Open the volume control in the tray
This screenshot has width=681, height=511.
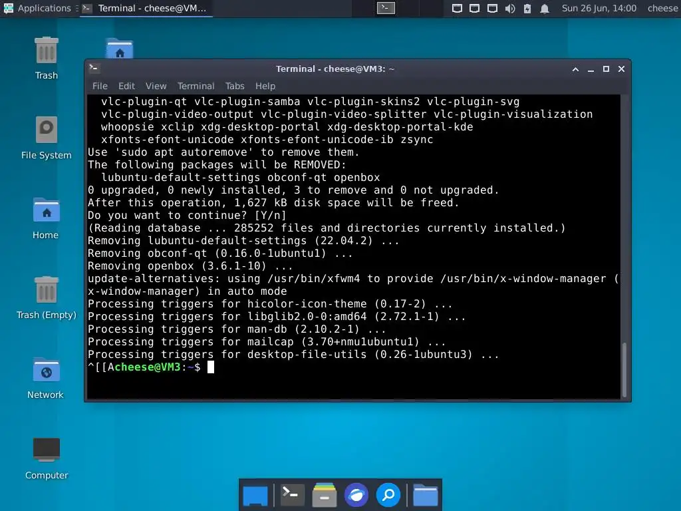510,8
